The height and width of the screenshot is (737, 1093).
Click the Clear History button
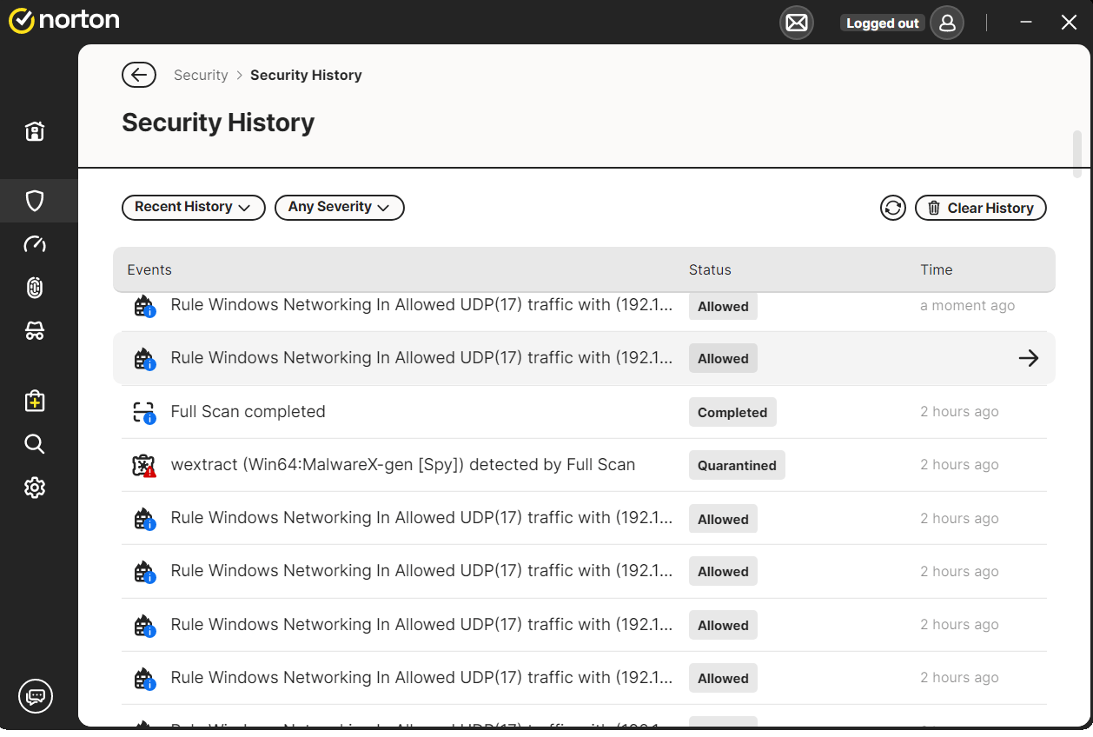tap(980, 208)
